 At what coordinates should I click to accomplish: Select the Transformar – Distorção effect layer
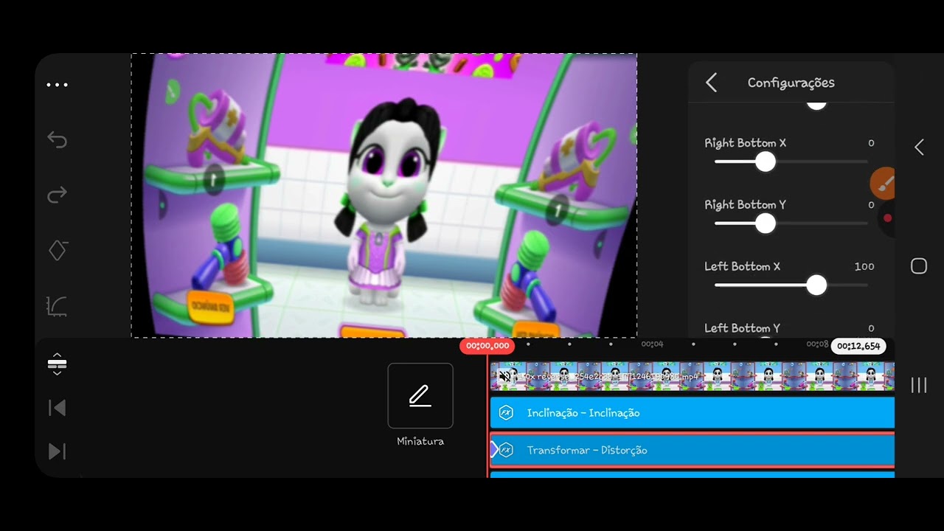tap(693, 450)
